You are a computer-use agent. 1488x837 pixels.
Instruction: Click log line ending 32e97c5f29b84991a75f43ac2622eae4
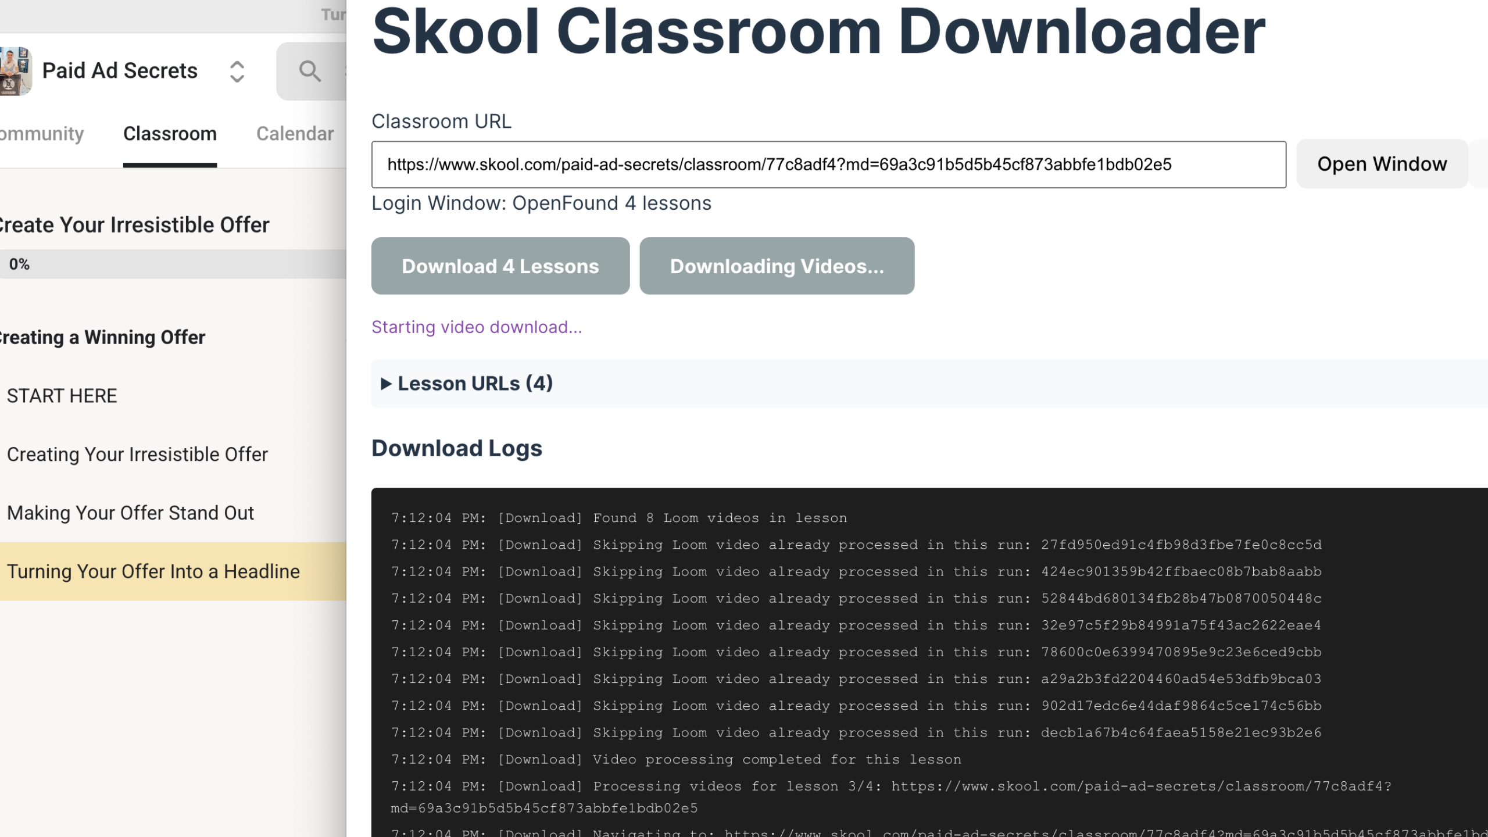coord(856,625)
